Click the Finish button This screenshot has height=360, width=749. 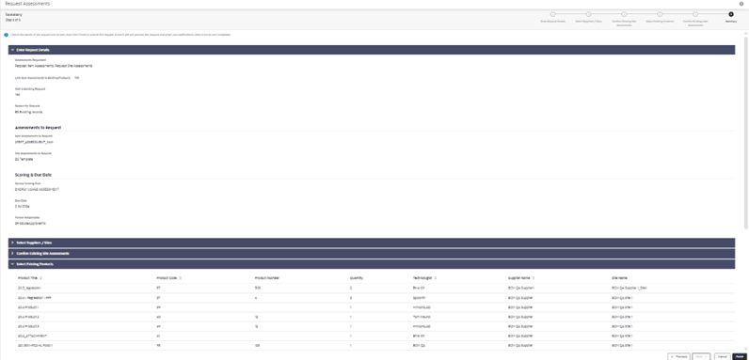pos(739,356)
